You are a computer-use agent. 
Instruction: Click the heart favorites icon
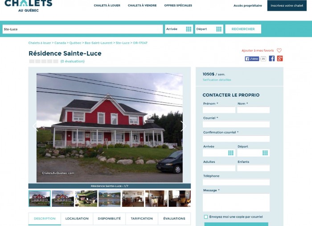279,50
